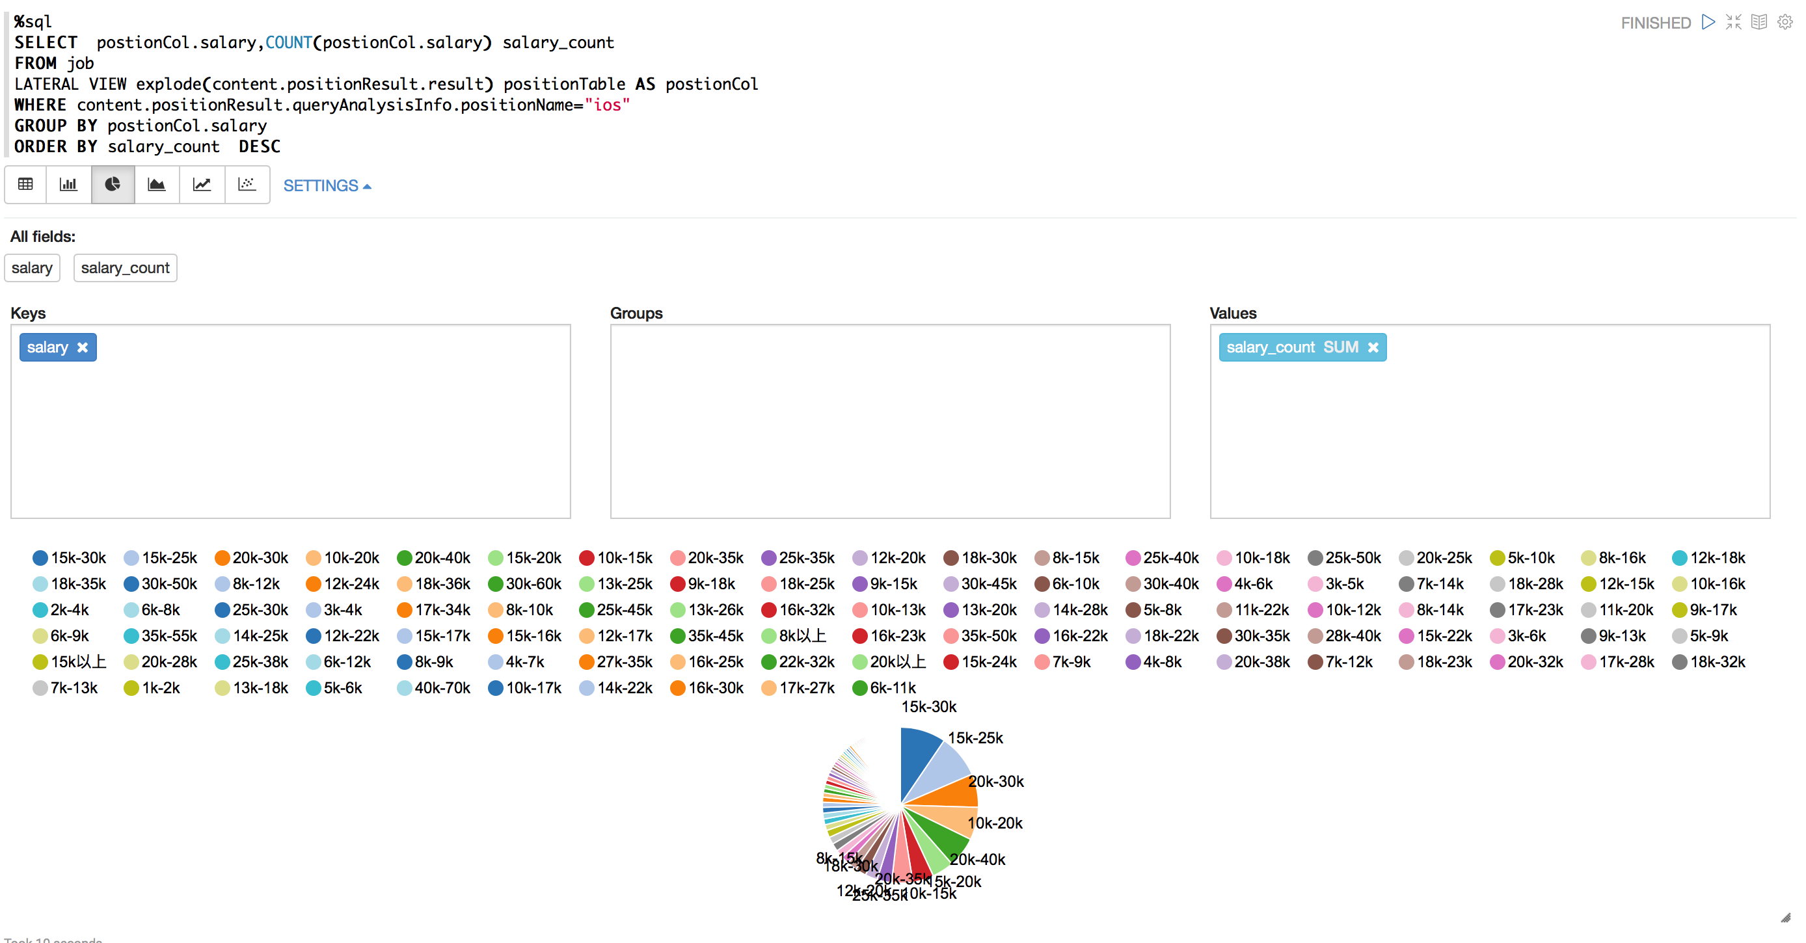This screenshot has width=1806, height=943.
Task: Toggle the 28k-40k legend entry
Action: click(x=1345, y=636)
